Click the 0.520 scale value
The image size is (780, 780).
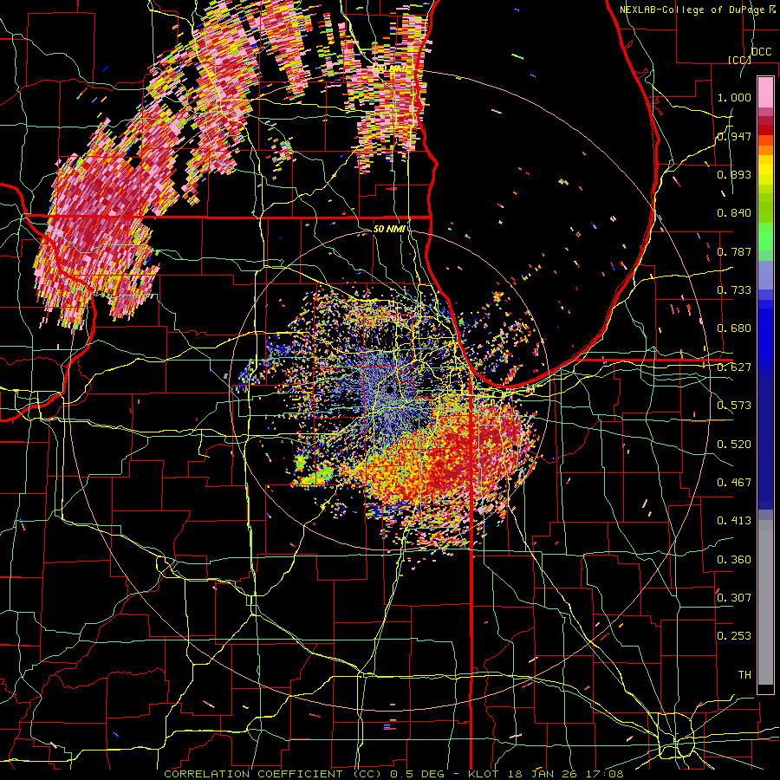coord(734,445)
